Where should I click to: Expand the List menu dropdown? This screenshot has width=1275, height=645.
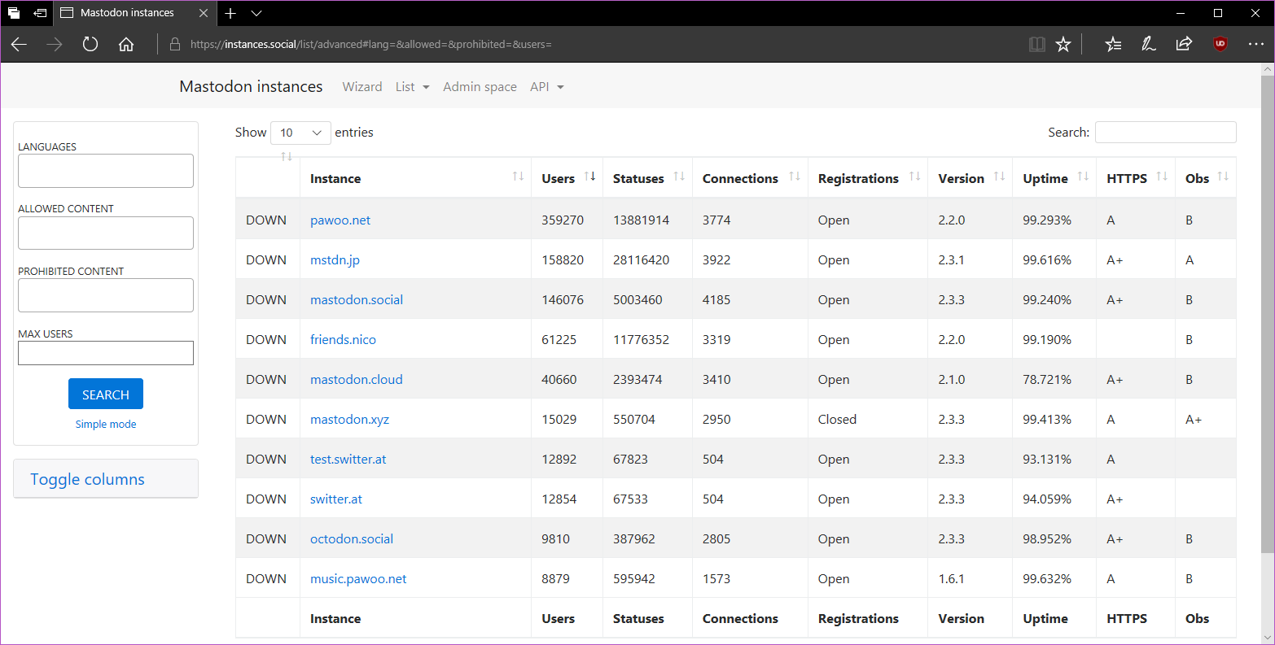(x=412, y=87)
